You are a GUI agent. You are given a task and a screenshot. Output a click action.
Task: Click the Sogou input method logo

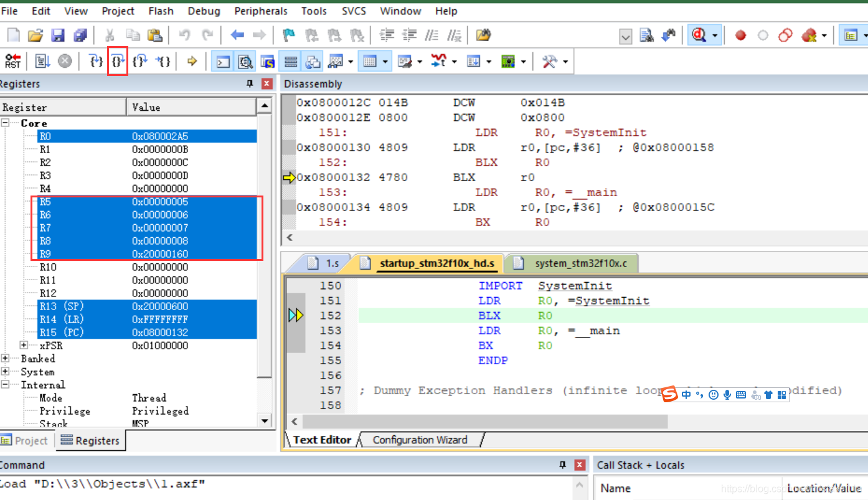pos(669,394)
